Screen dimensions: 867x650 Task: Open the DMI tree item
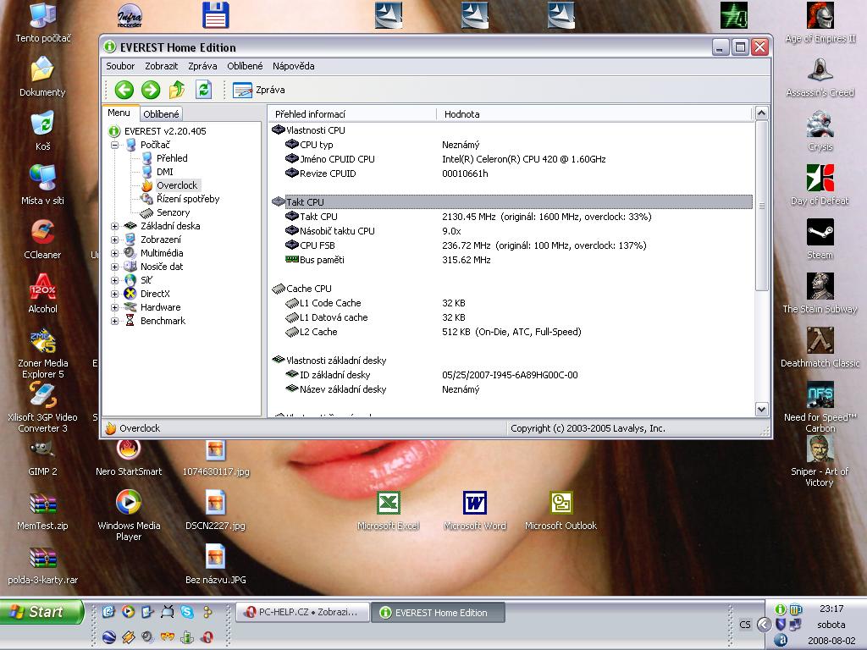pos(164,172)
